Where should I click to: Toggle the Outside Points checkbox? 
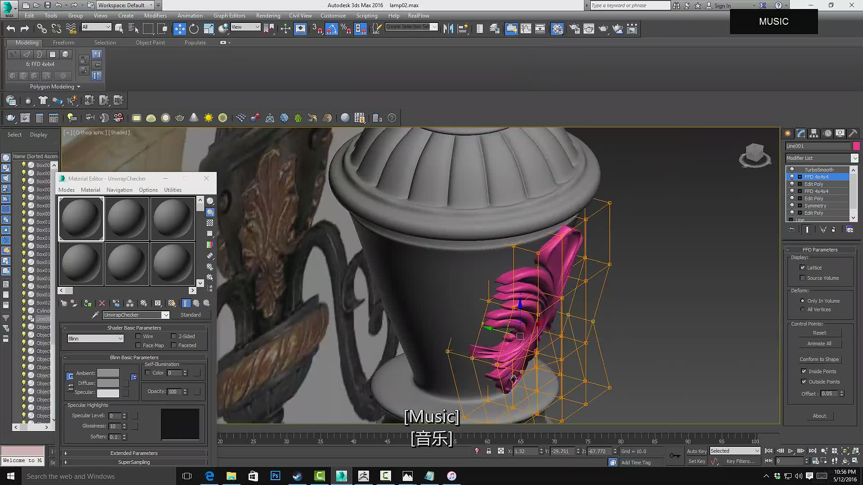point(804,382)
